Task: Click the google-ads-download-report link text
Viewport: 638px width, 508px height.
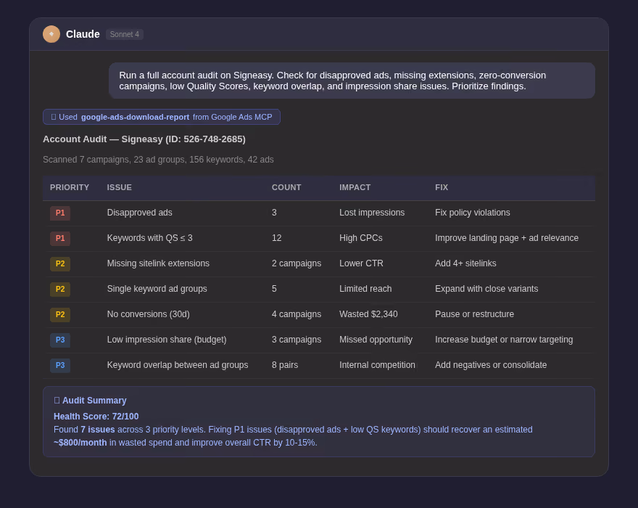Action: point(135,117)
